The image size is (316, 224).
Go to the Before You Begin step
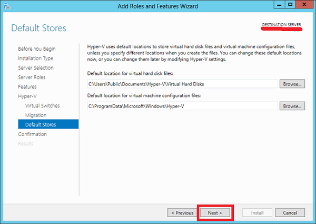coord(37,49)
